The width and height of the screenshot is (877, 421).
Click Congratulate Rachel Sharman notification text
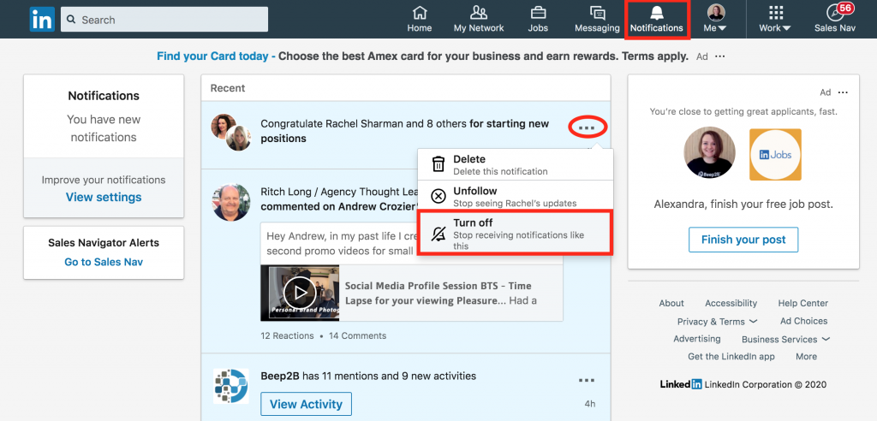point(405,131)
